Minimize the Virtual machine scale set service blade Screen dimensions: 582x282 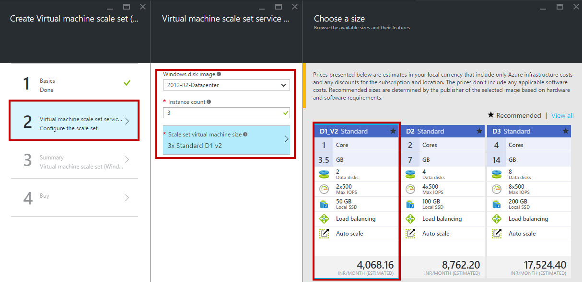point(262,9)
